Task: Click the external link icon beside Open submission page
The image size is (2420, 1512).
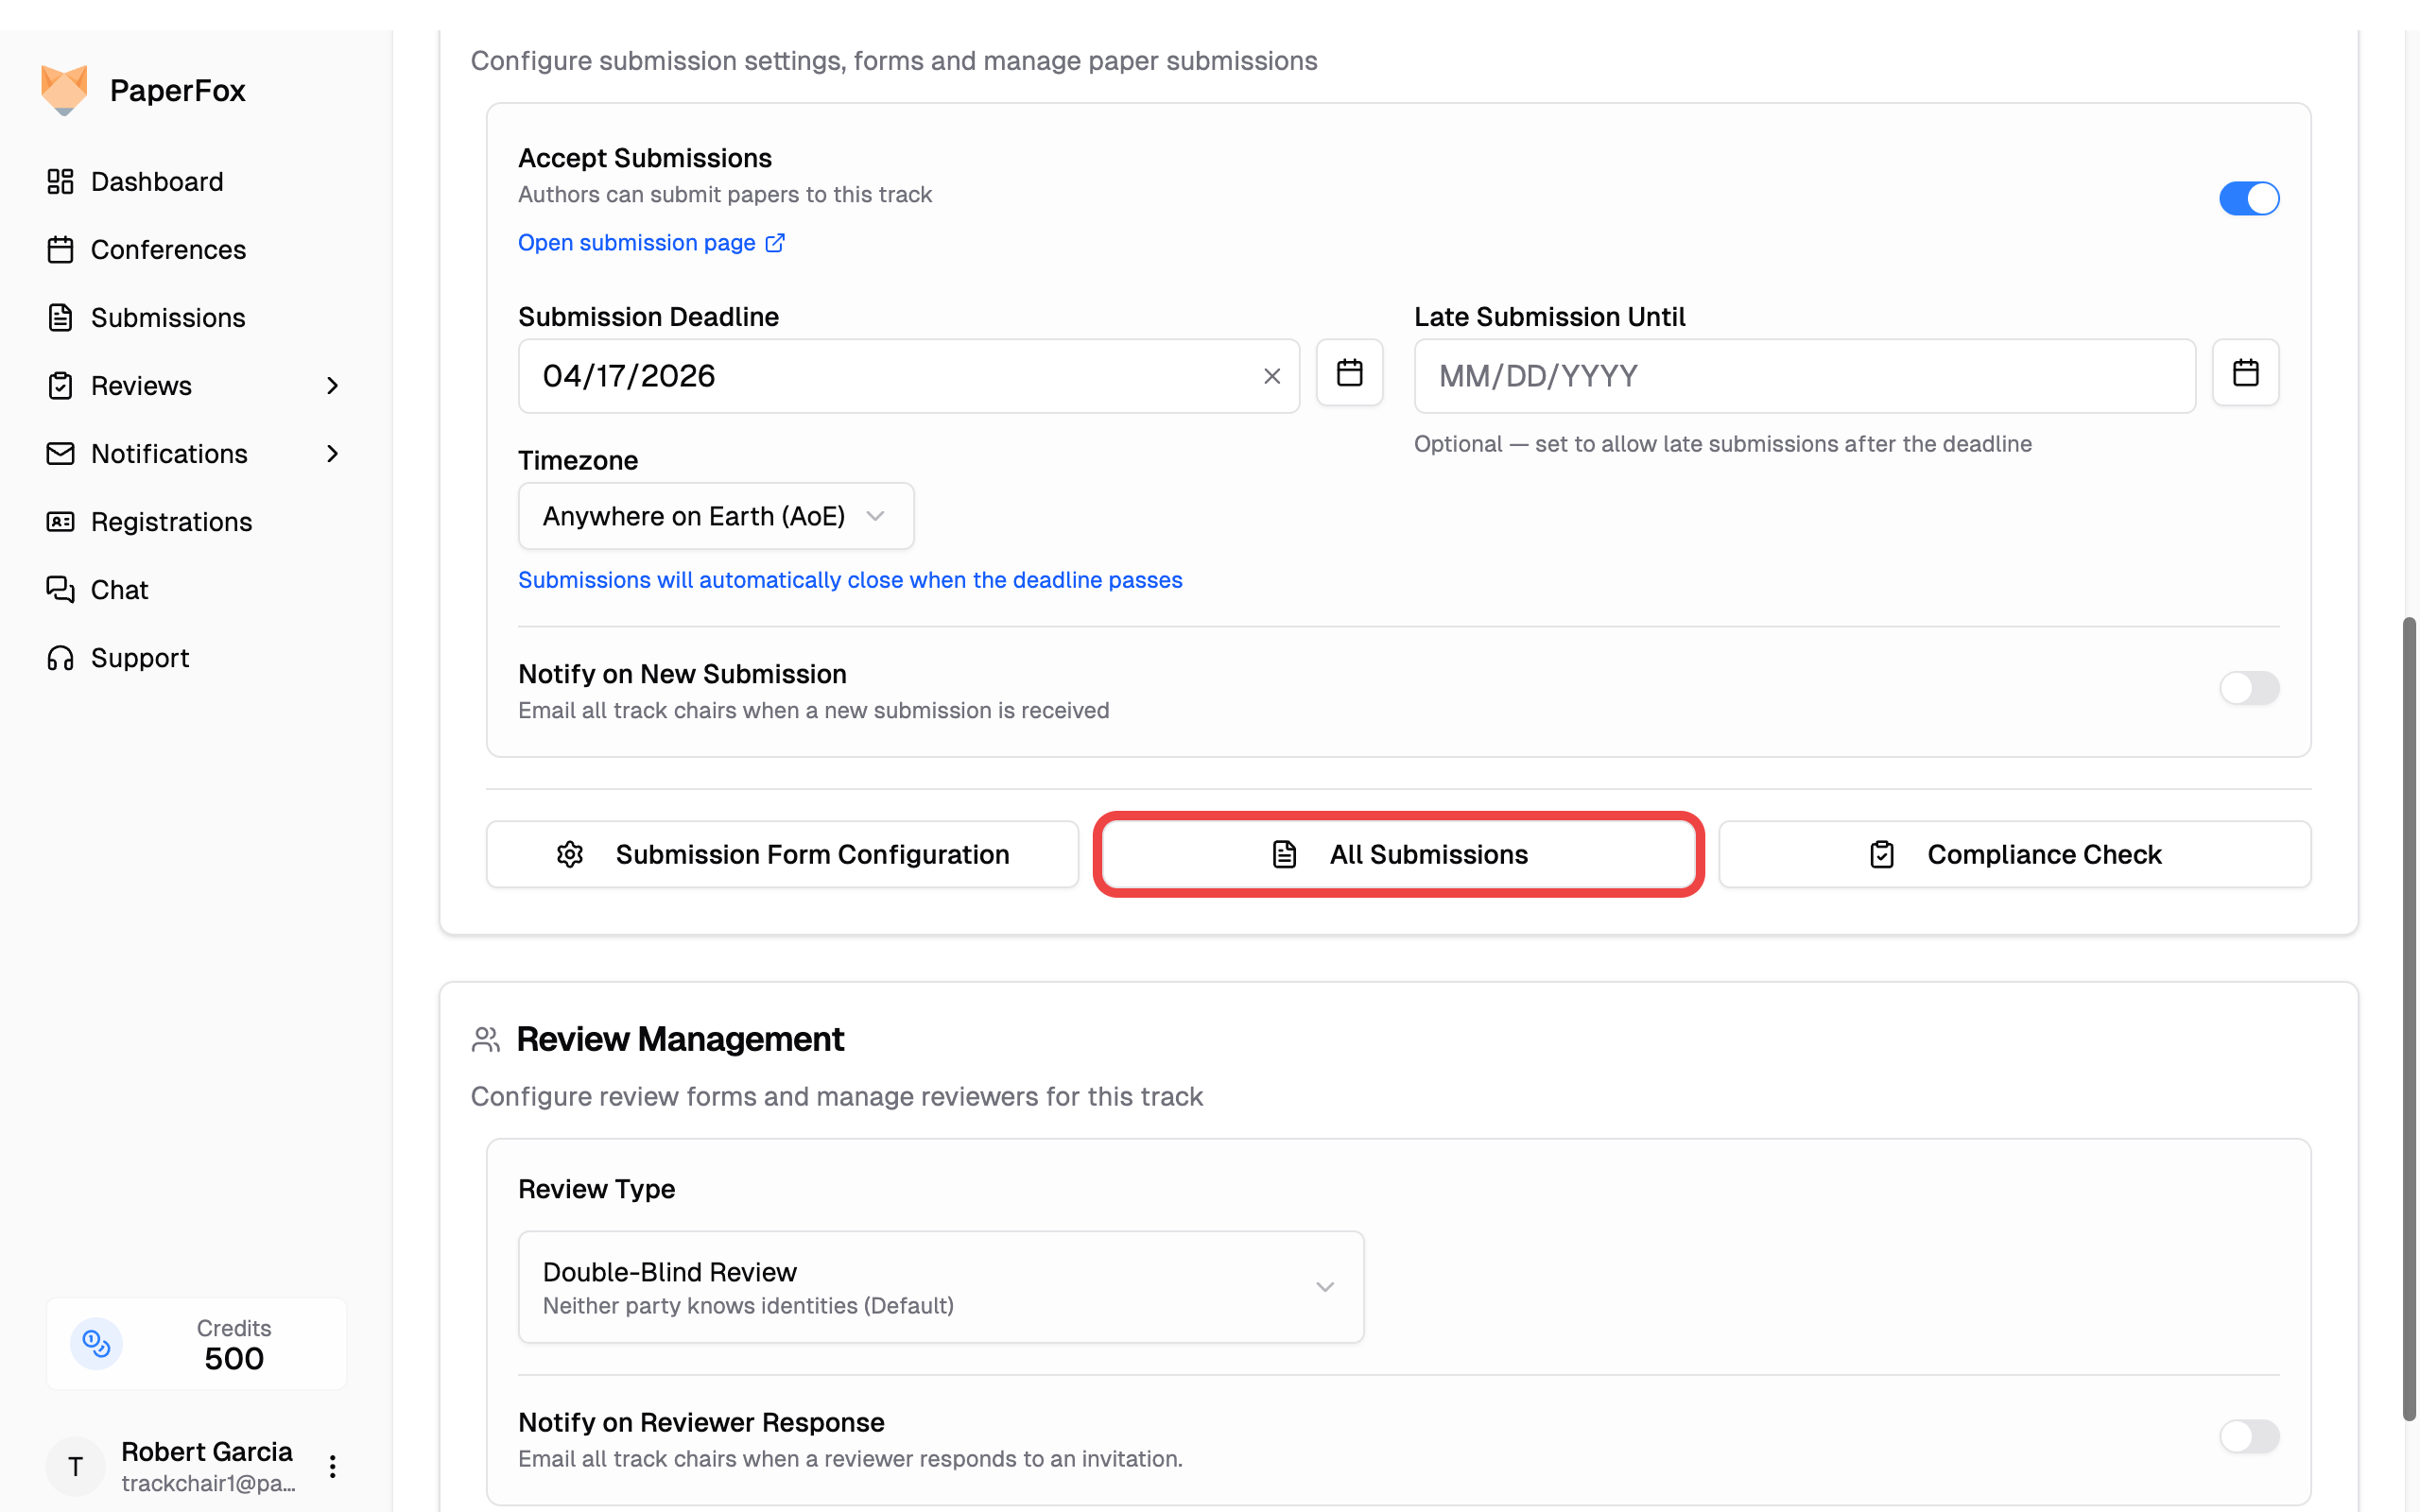Action: 775,243
